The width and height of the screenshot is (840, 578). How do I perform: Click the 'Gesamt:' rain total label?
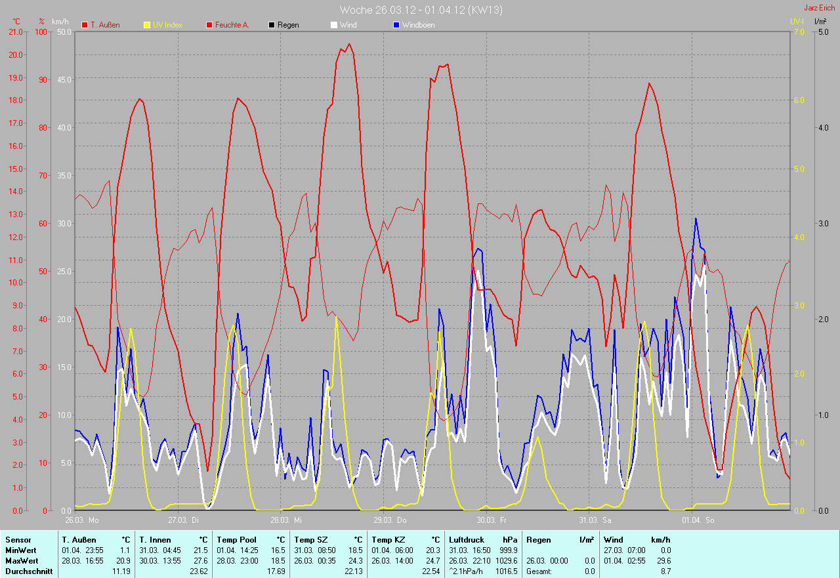pyautogui.click(x=540, y=571)
